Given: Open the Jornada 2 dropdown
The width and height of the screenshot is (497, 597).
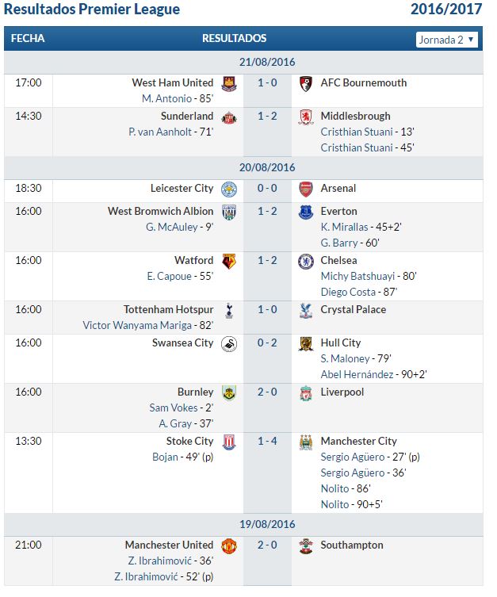Looking at the screenshot, I should pos(447,40).
